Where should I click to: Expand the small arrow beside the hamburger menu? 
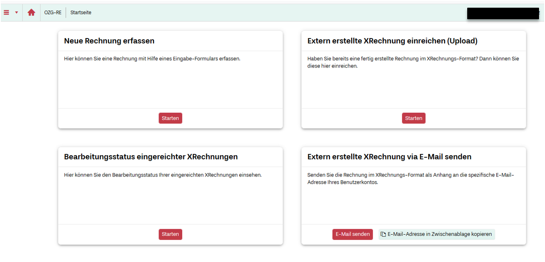click(17, 12)
